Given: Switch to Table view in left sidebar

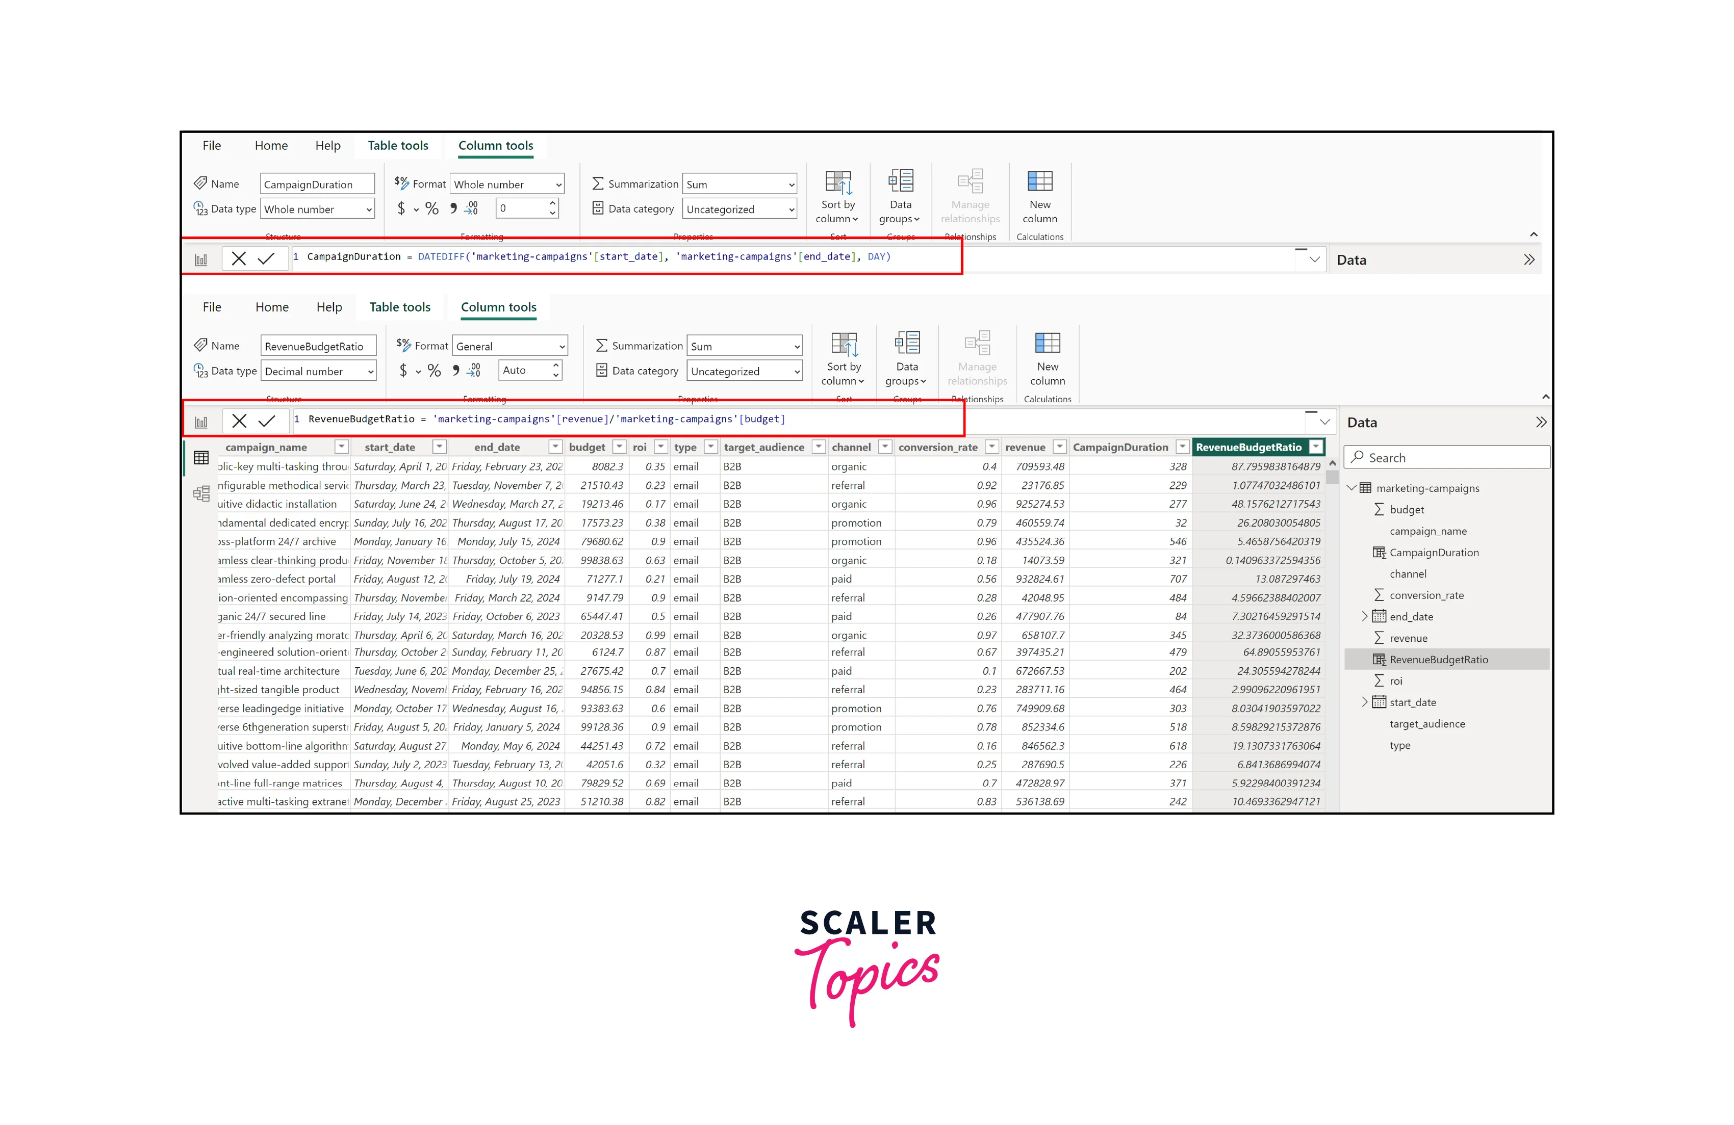Looking at the screenshot, I should (201, 458).
